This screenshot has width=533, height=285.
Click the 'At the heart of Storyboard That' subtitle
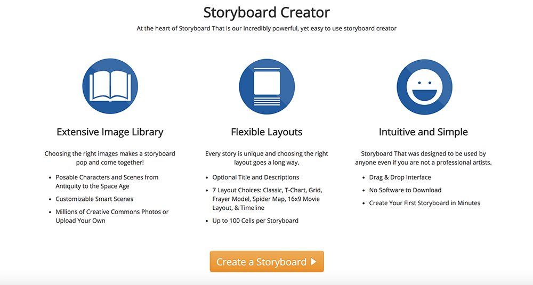click(266, 29)
